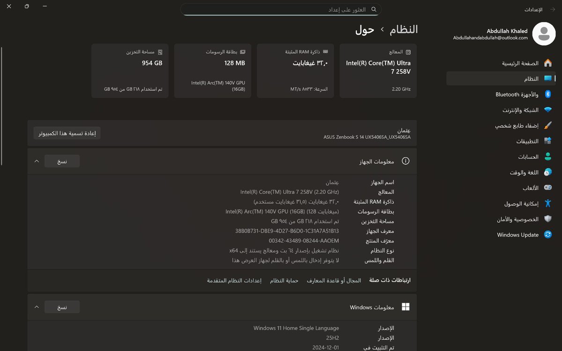Viewport: 562px width, 351px height.
Task: Click the processor card chip icon
Action: (x=408, y=52)
